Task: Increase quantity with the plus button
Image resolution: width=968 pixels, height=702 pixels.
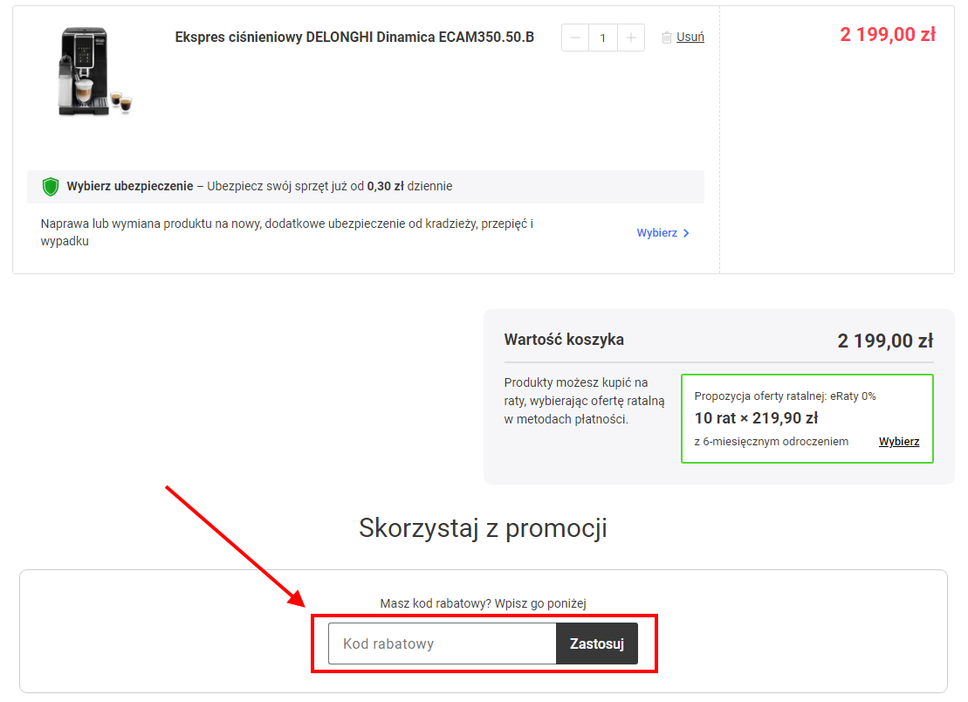Action: coord(631,38)
